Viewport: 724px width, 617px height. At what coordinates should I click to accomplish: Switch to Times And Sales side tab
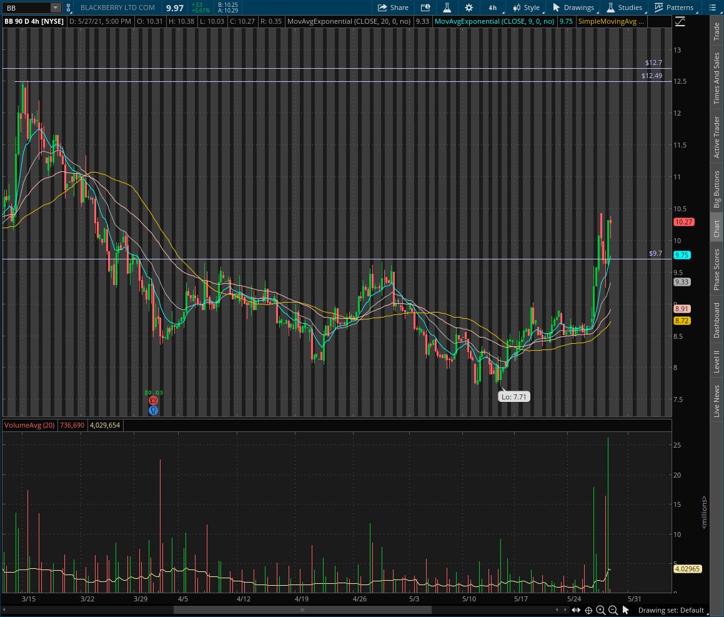pos(716,78)
